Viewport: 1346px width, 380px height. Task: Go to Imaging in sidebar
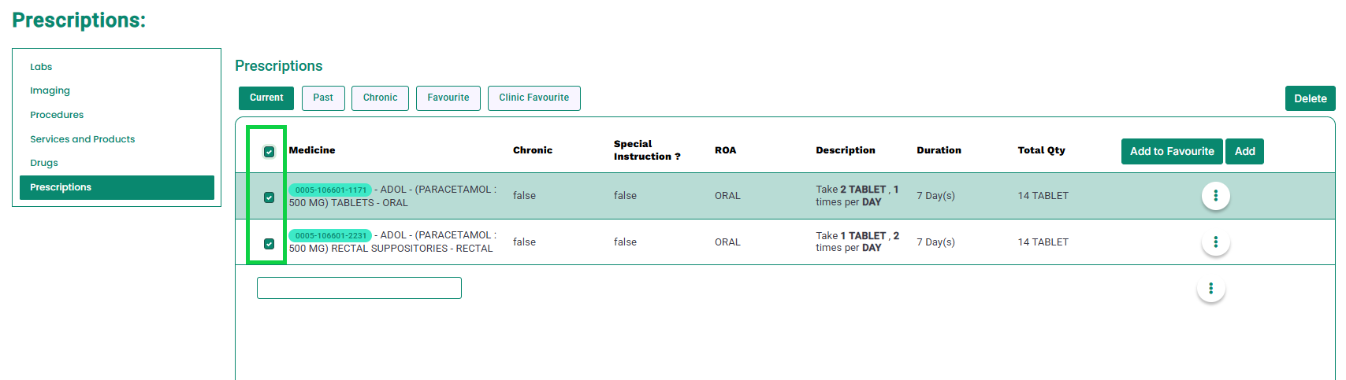coord(50,90)
